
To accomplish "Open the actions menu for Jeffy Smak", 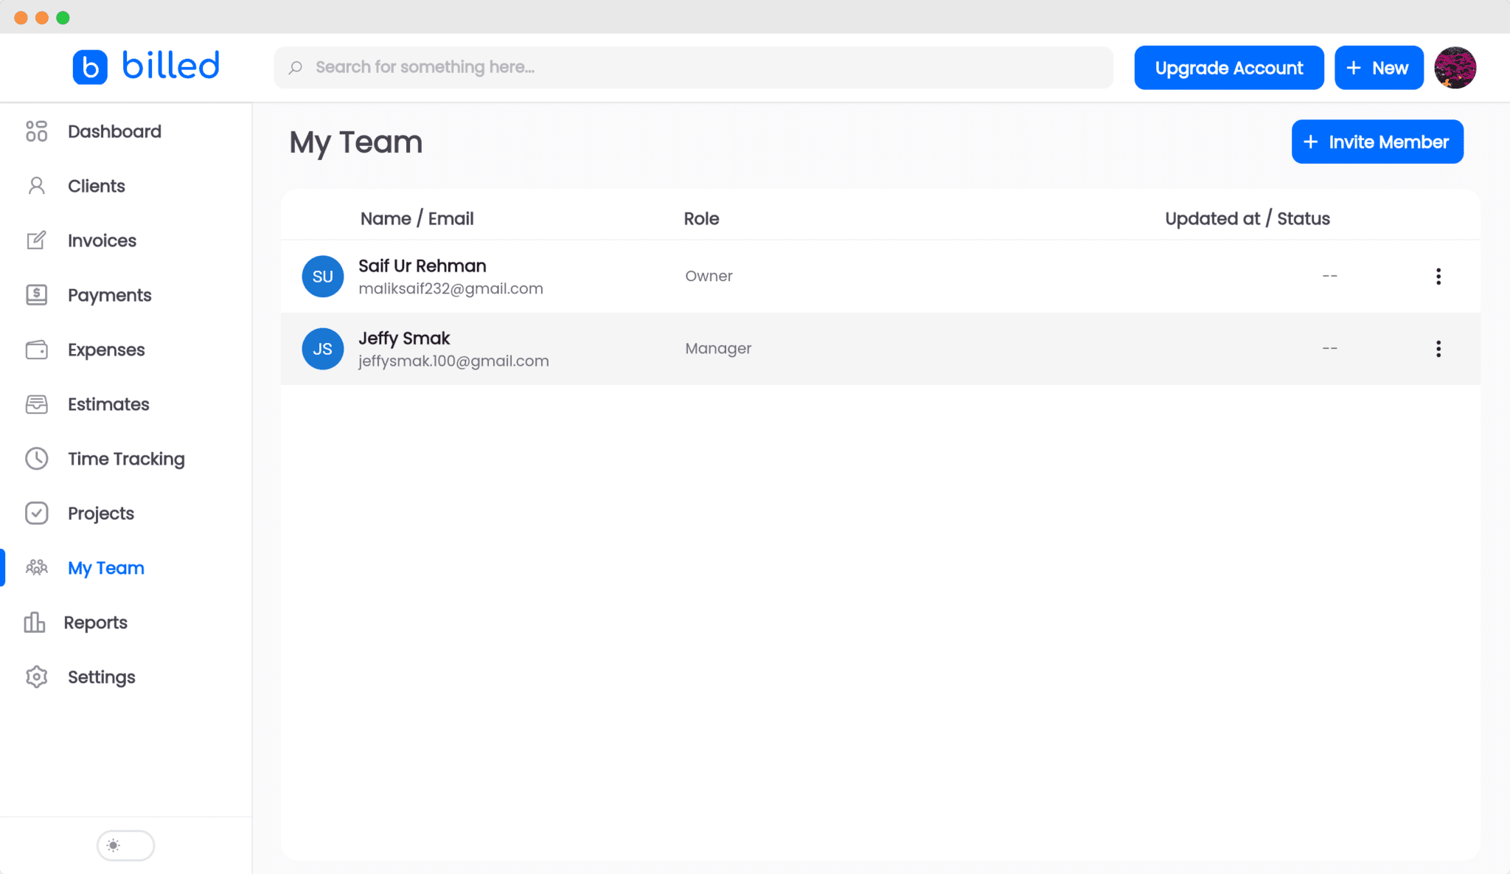I will point(1438,348).
